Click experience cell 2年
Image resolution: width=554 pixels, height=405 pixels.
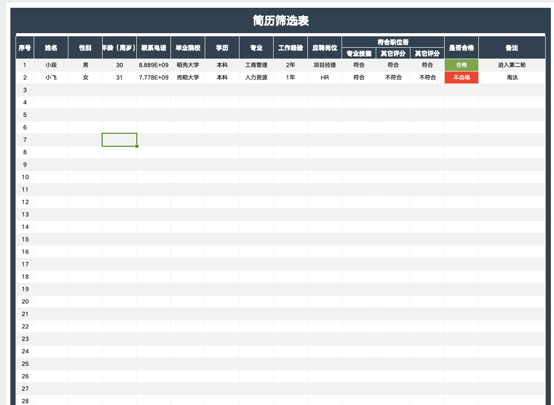290,65
